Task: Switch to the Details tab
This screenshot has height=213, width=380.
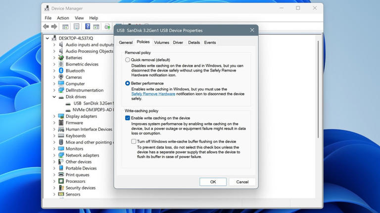Action: point(194,43)
